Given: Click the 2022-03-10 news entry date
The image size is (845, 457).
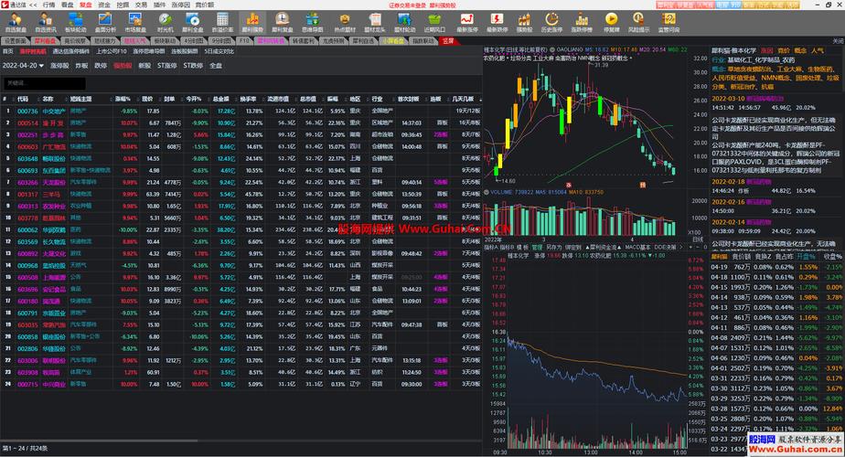Looking at the screenshot, I should point(728,99).
